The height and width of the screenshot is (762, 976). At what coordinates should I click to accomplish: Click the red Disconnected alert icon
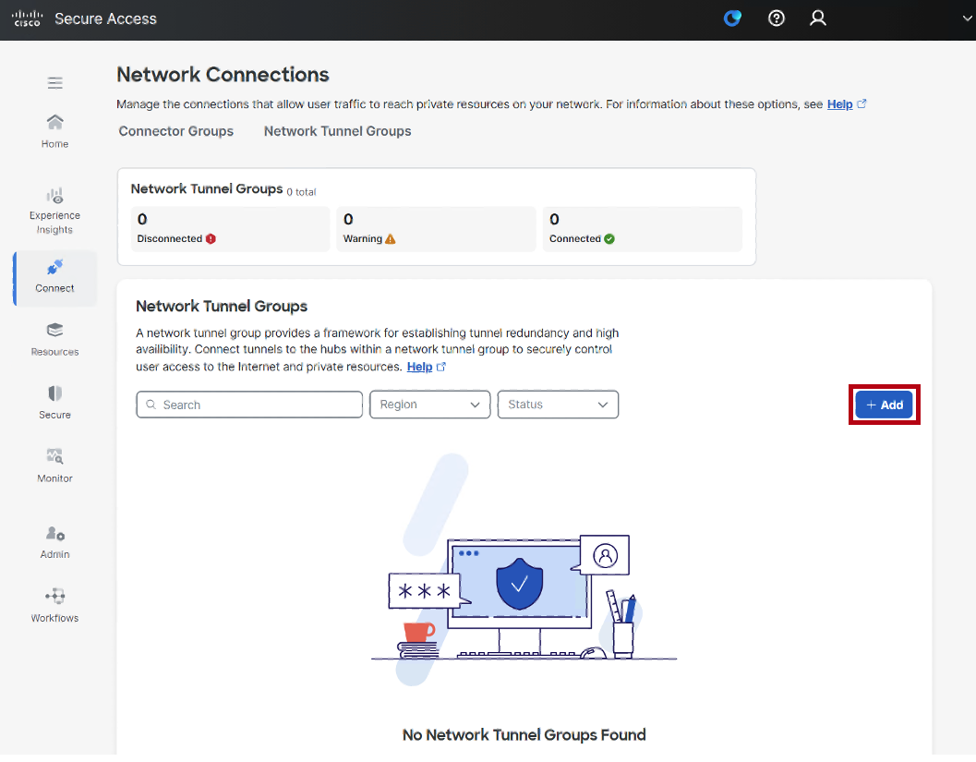pos(211,239)
